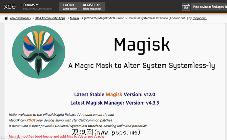The width and height of the screenshot is (227, 140).
Task: Click red 'Magisk modifies boot image' warning text
Action: [x=57, y=136]
